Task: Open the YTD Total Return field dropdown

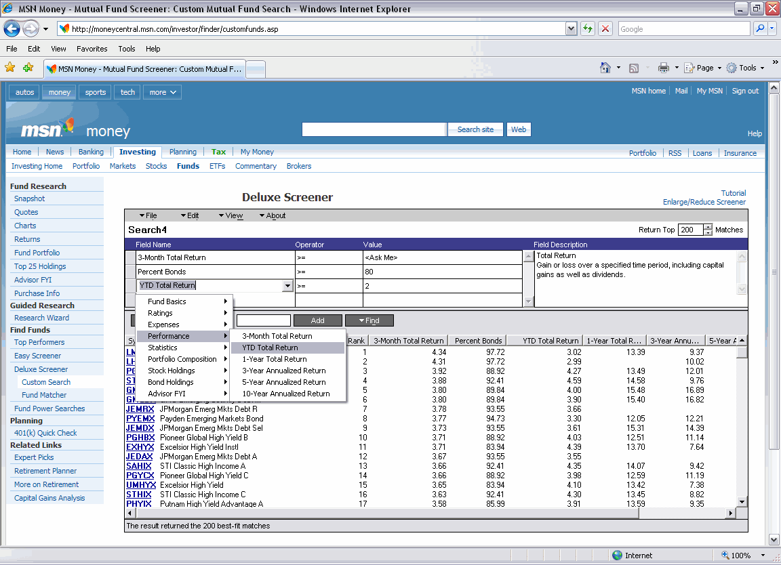Action: (x=287, y=286)
